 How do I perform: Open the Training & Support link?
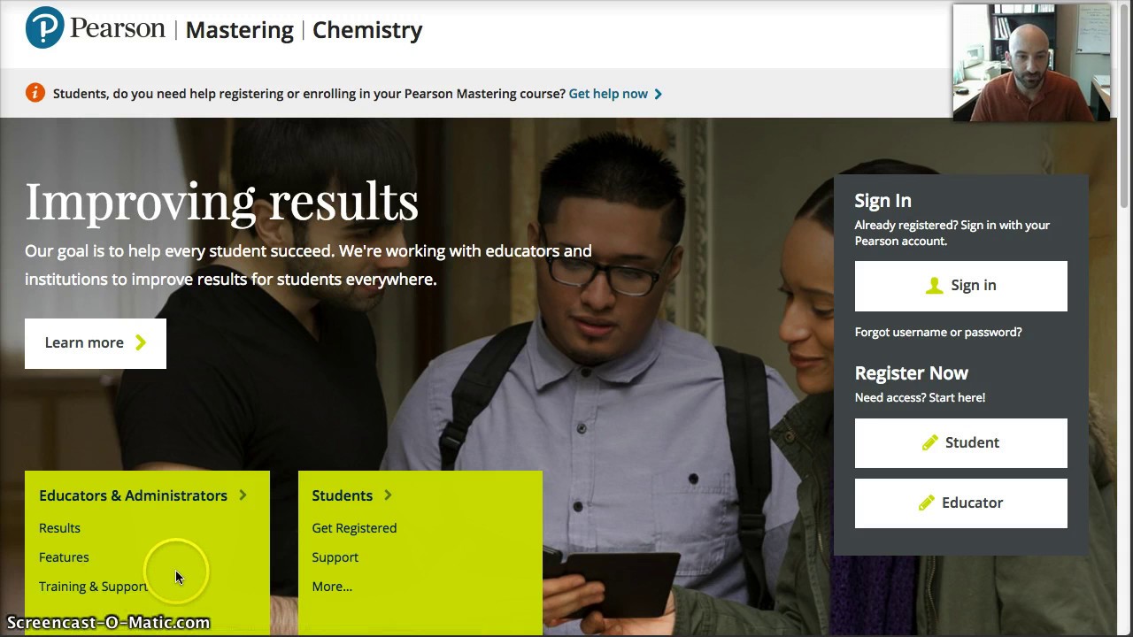tap(94, 587)
